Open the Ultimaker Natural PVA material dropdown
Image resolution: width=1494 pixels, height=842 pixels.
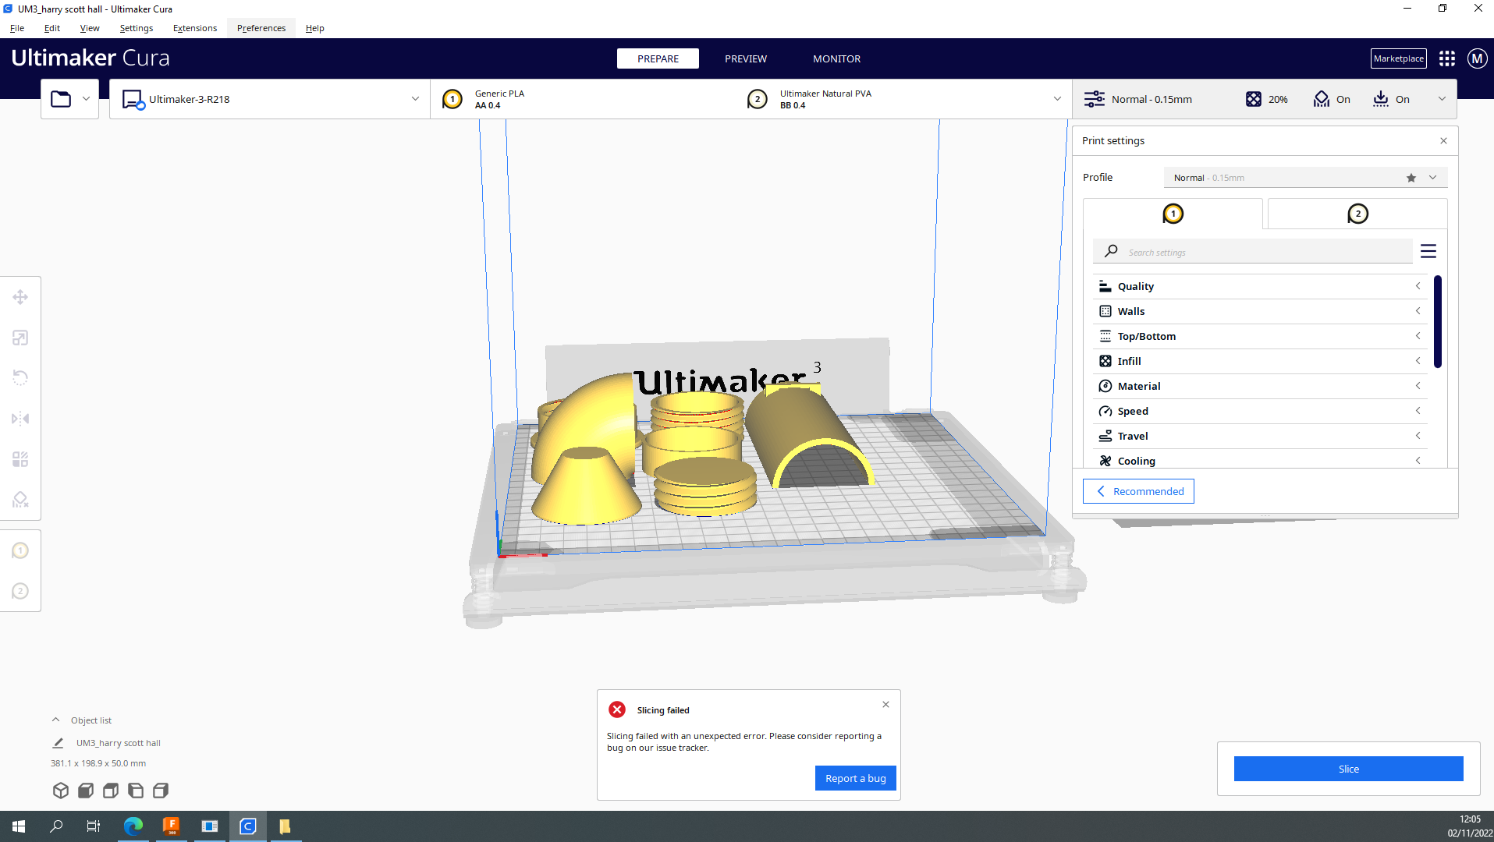click(x=1057, y=98)
